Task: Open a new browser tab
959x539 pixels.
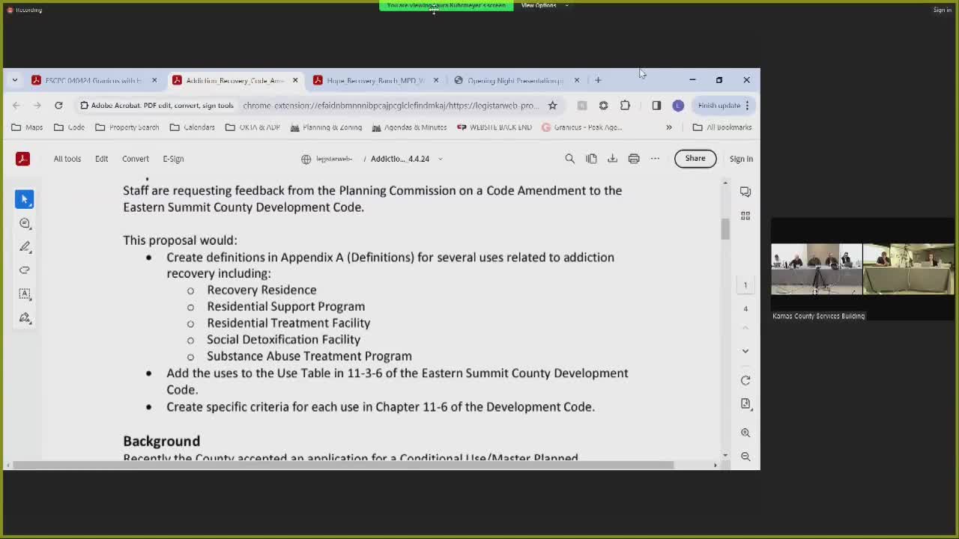Action: [598, 80]
